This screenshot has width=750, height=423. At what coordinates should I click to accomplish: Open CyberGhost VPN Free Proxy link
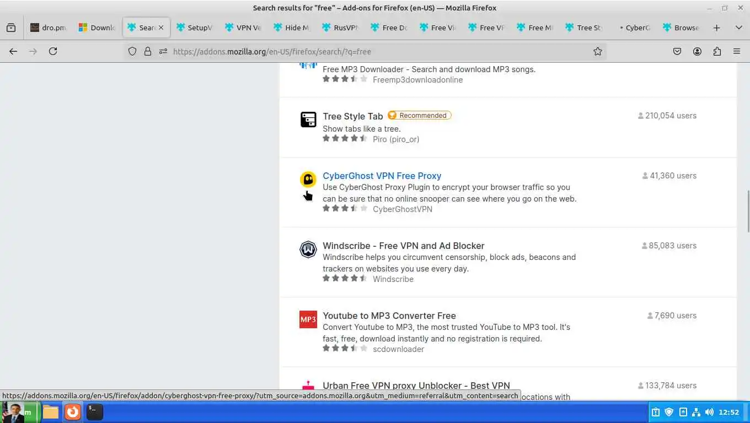pyautogui.click(x=382, y=176)
